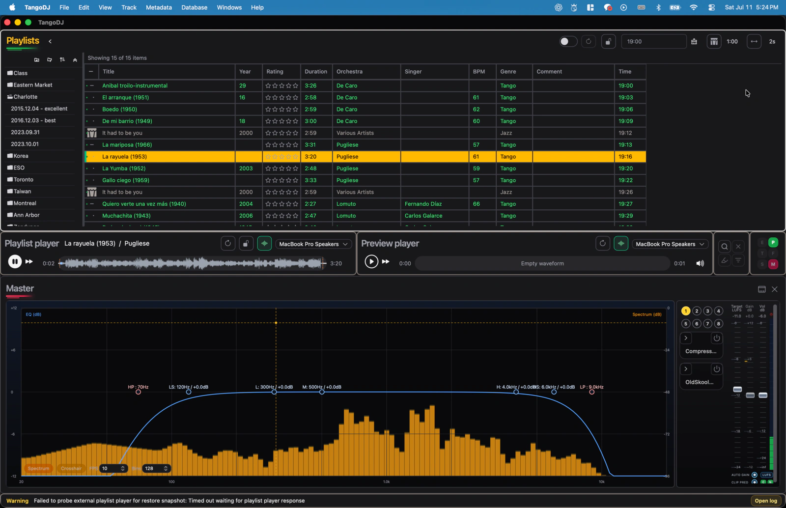The height and width of the screenshot is (508, 786).
Task: Click the LP: 9.0kHz EQ node
Action: [x=592, y=392]
